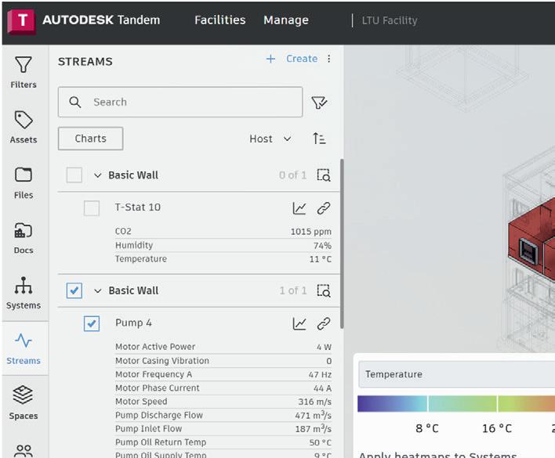Click the link icon for Pump 4
Screen dimensions: 555x458
click(324, 323)
